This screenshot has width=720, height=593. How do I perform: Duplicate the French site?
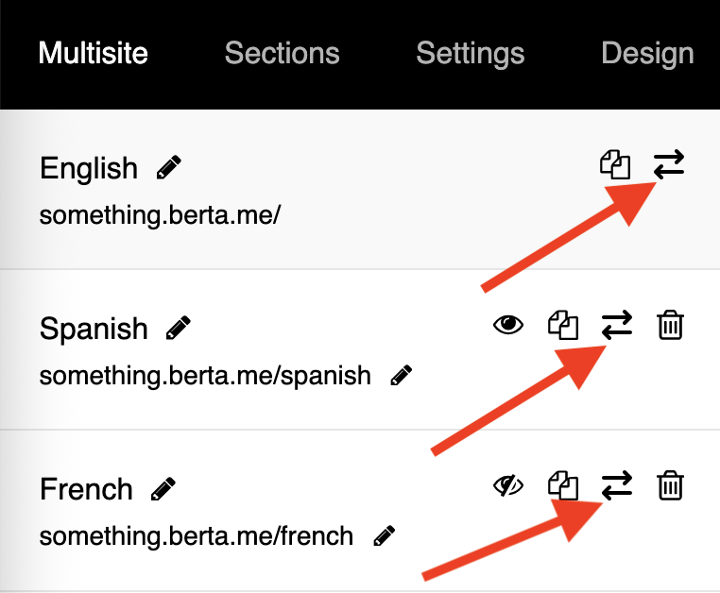pos(563,486)
